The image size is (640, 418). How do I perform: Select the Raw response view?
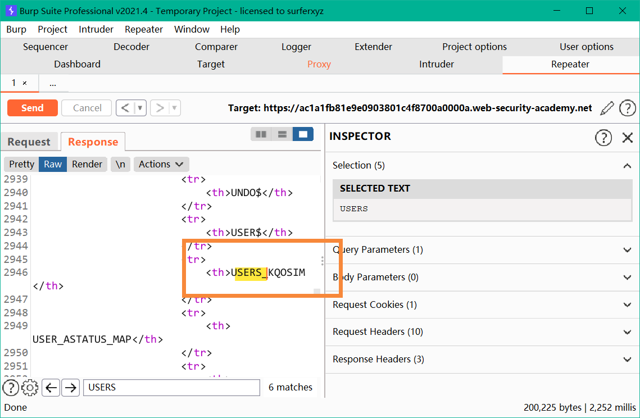53,164
